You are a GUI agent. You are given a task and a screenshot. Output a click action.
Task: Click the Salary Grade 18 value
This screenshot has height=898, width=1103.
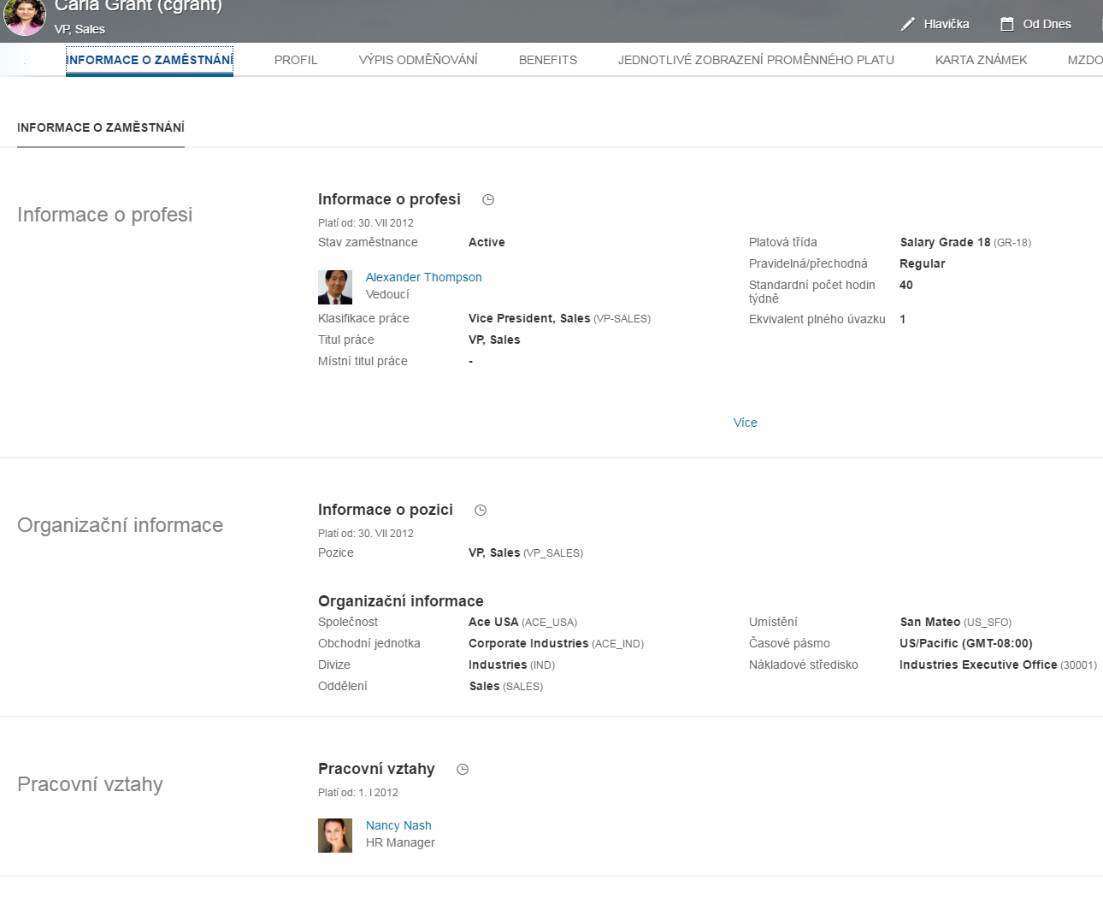pyautogui.click(x=965, y=242)
